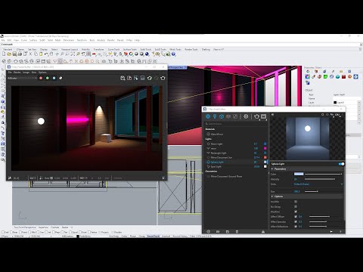Check Disable osnap checkbox

tap(113, 232)
